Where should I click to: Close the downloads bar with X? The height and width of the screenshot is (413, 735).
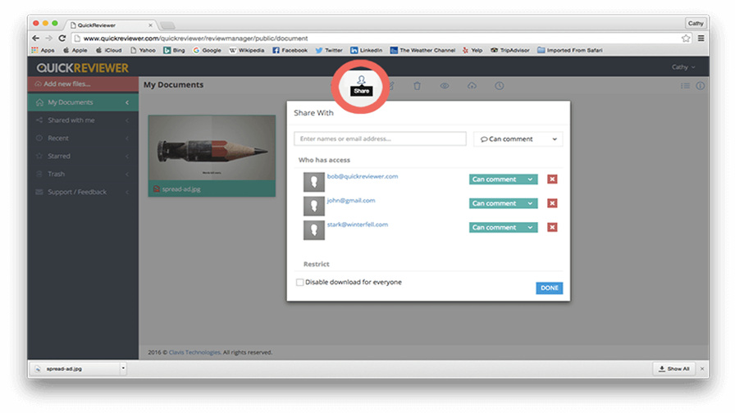coord(702,369)
